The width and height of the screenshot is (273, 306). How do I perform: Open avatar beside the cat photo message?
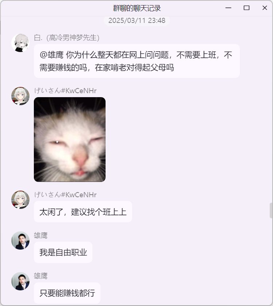coord(20,96)
